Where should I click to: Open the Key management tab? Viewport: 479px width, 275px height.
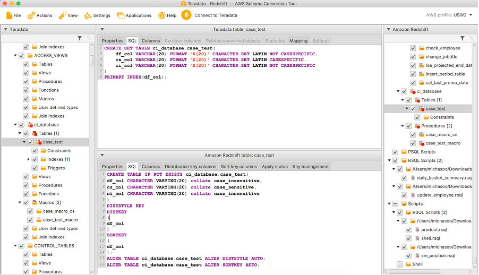pos(310,167)
